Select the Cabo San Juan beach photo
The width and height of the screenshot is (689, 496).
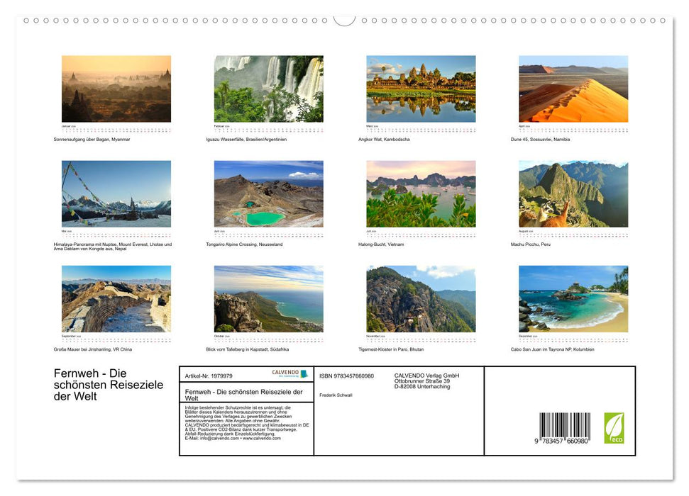(x=573, y=299)
